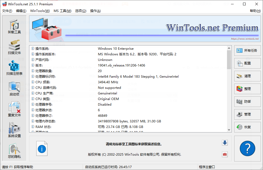Launch 扫描注册表 (Scan Registry) from the sidebar
The height and width of the screenshot is (170, 263).
click(x=14, y=68)
